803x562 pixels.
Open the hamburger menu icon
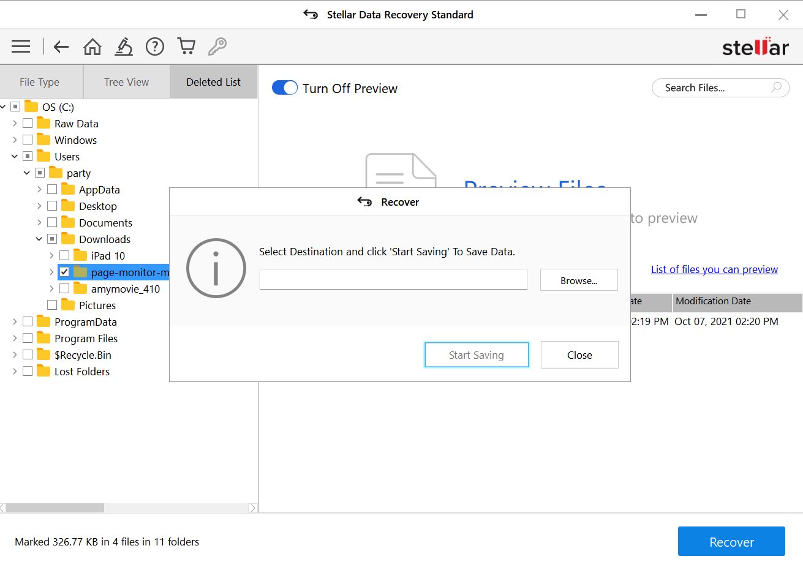[21, 47]
